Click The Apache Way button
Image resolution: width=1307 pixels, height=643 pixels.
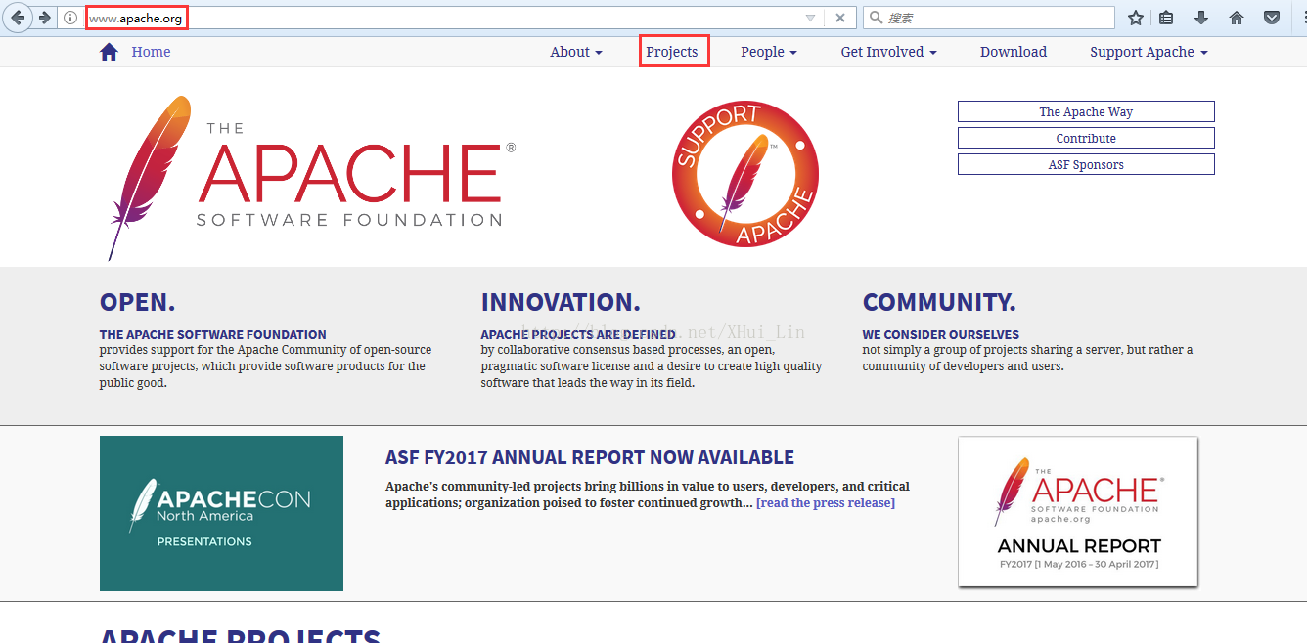(x=1086, y=111)
